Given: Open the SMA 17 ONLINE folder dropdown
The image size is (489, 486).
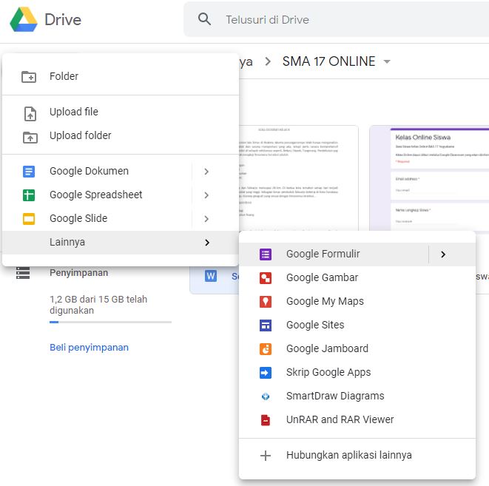Looking at the screenshot, I should click(387, 61).
